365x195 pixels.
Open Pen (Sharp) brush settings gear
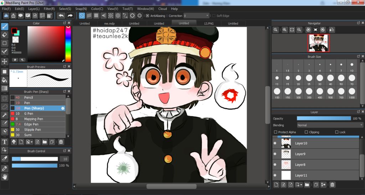pos(63,108)
